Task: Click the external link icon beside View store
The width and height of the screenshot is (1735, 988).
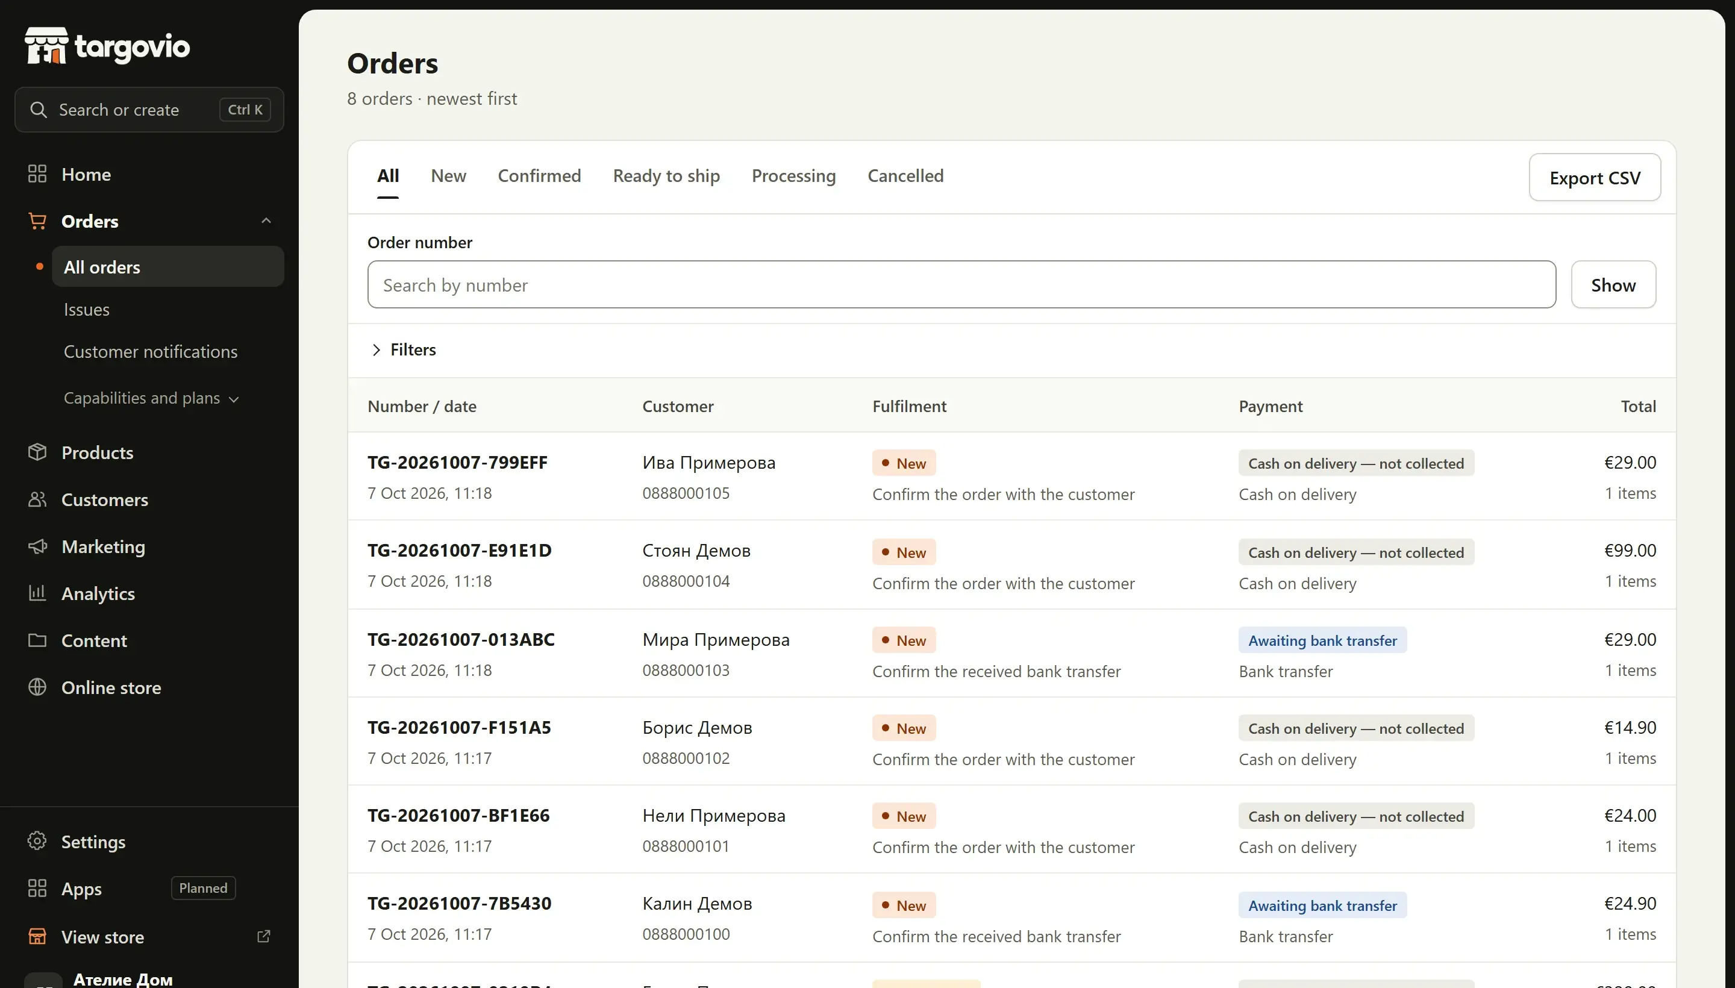Action: 264,936
